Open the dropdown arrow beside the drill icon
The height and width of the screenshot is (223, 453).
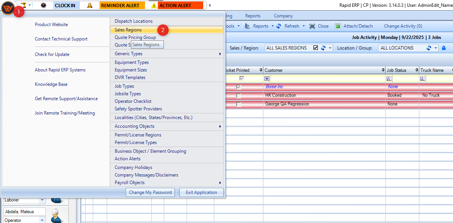[x=30, y=5]
